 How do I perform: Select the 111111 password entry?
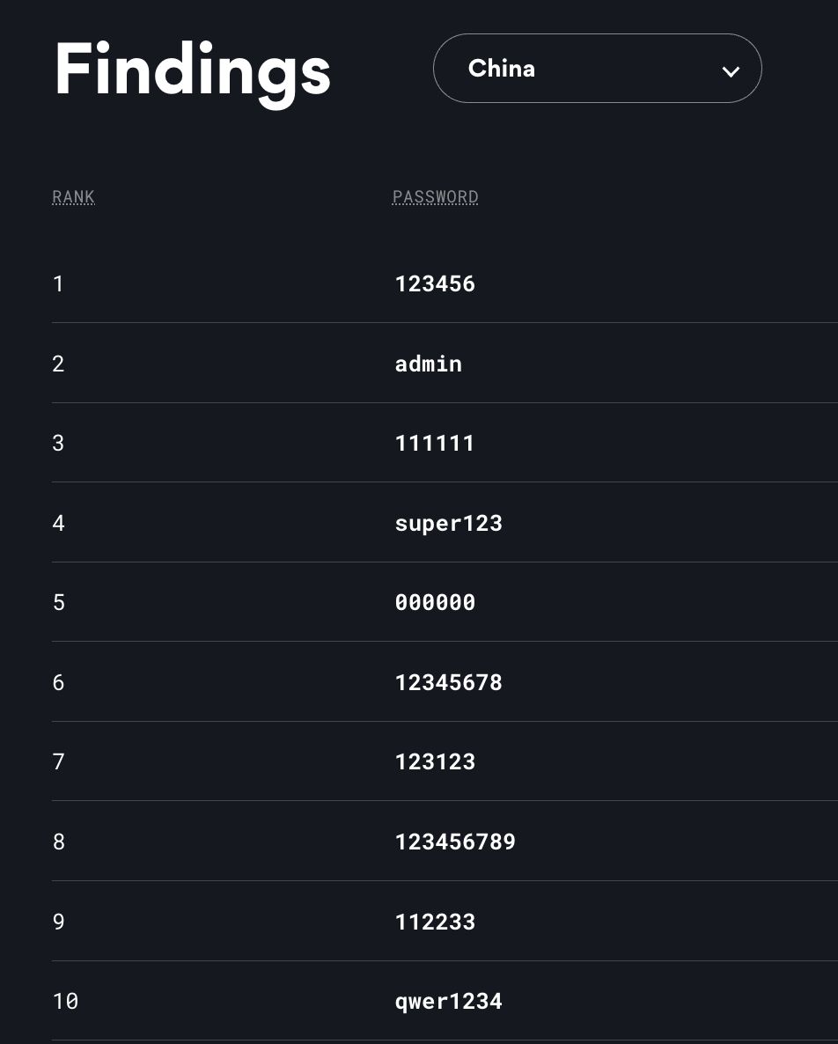click(435, 443)
